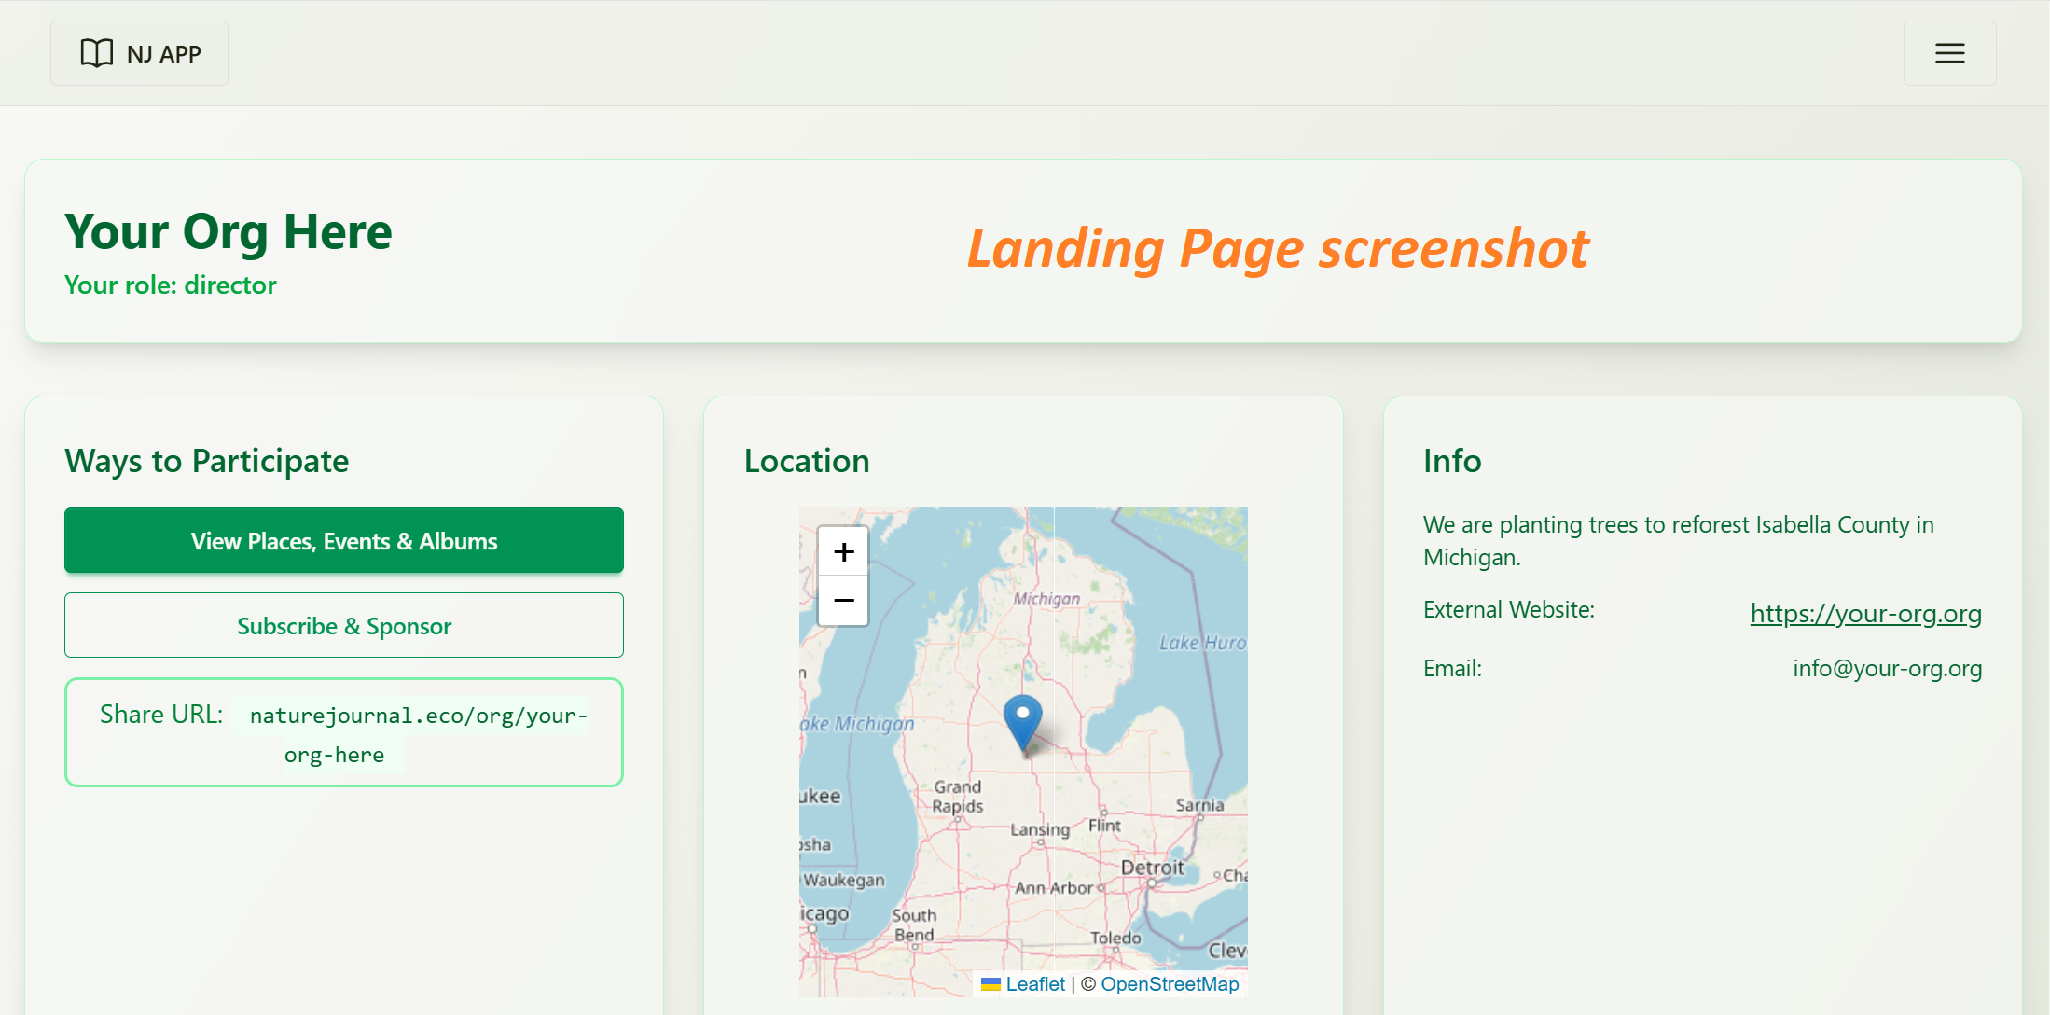Click the Subscribe & Sponsor button
Viewport: 2050px width, 1015px height.
click(343, 626)
